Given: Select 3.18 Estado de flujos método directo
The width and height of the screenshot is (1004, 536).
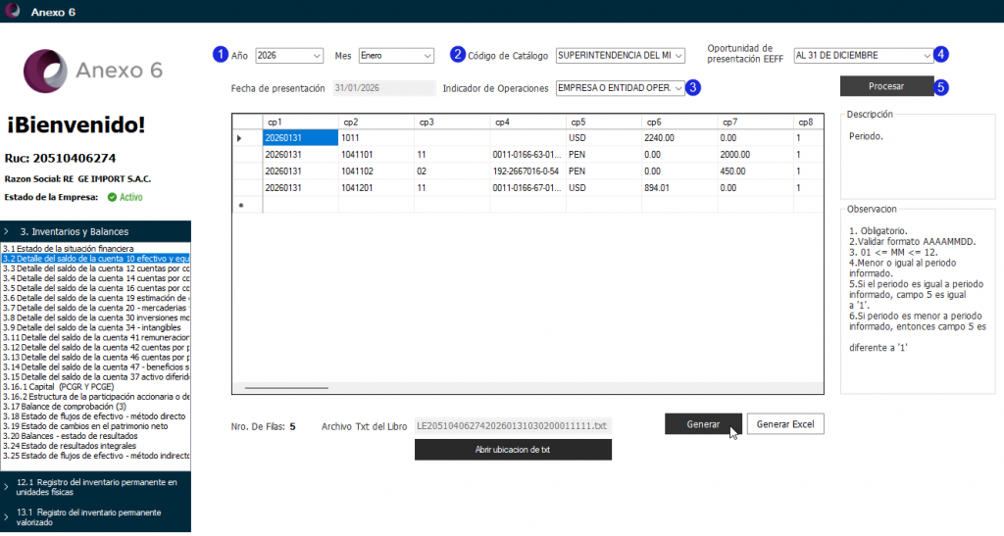Looking at the screenshot, I should (x=96, y=416).
